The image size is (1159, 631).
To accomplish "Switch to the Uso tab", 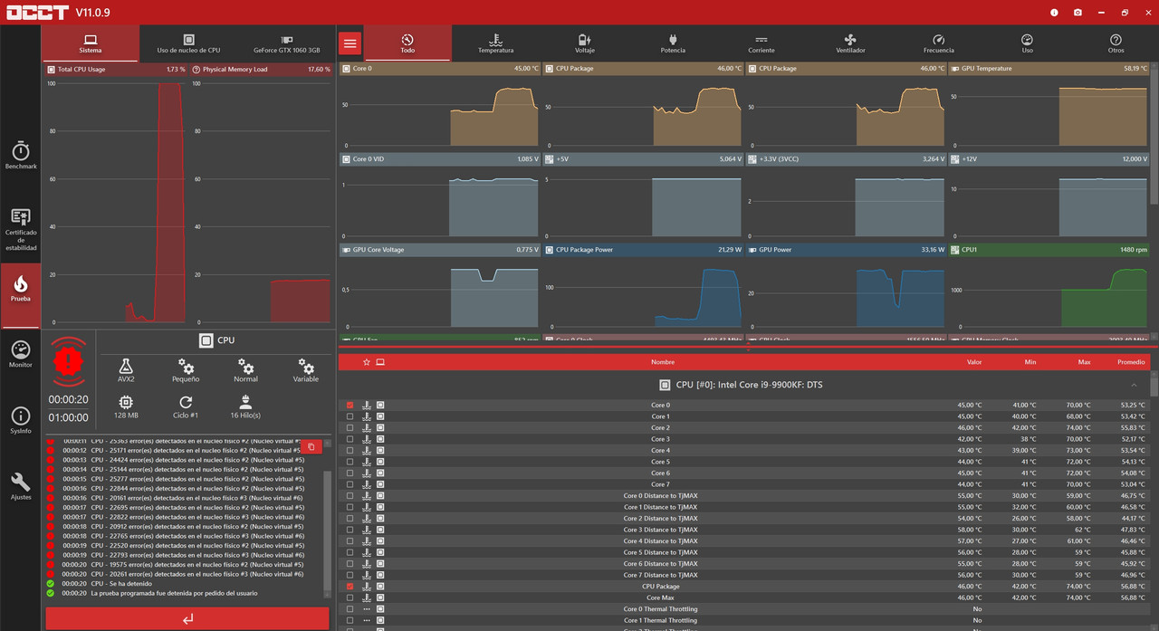I will pos(1027,43).
